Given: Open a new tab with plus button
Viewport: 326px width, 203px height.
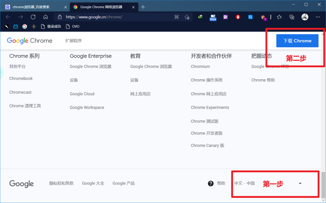Looking at the screenshot, I should [143, 7].
